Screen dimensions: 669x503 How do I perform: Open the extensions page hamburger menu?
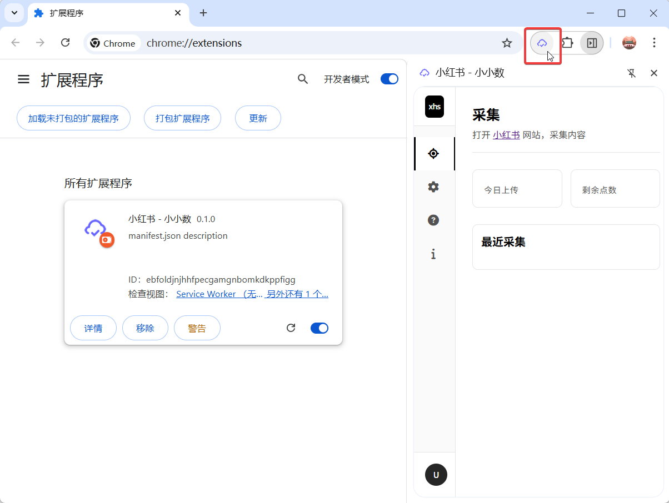click(x=23, y=79)
